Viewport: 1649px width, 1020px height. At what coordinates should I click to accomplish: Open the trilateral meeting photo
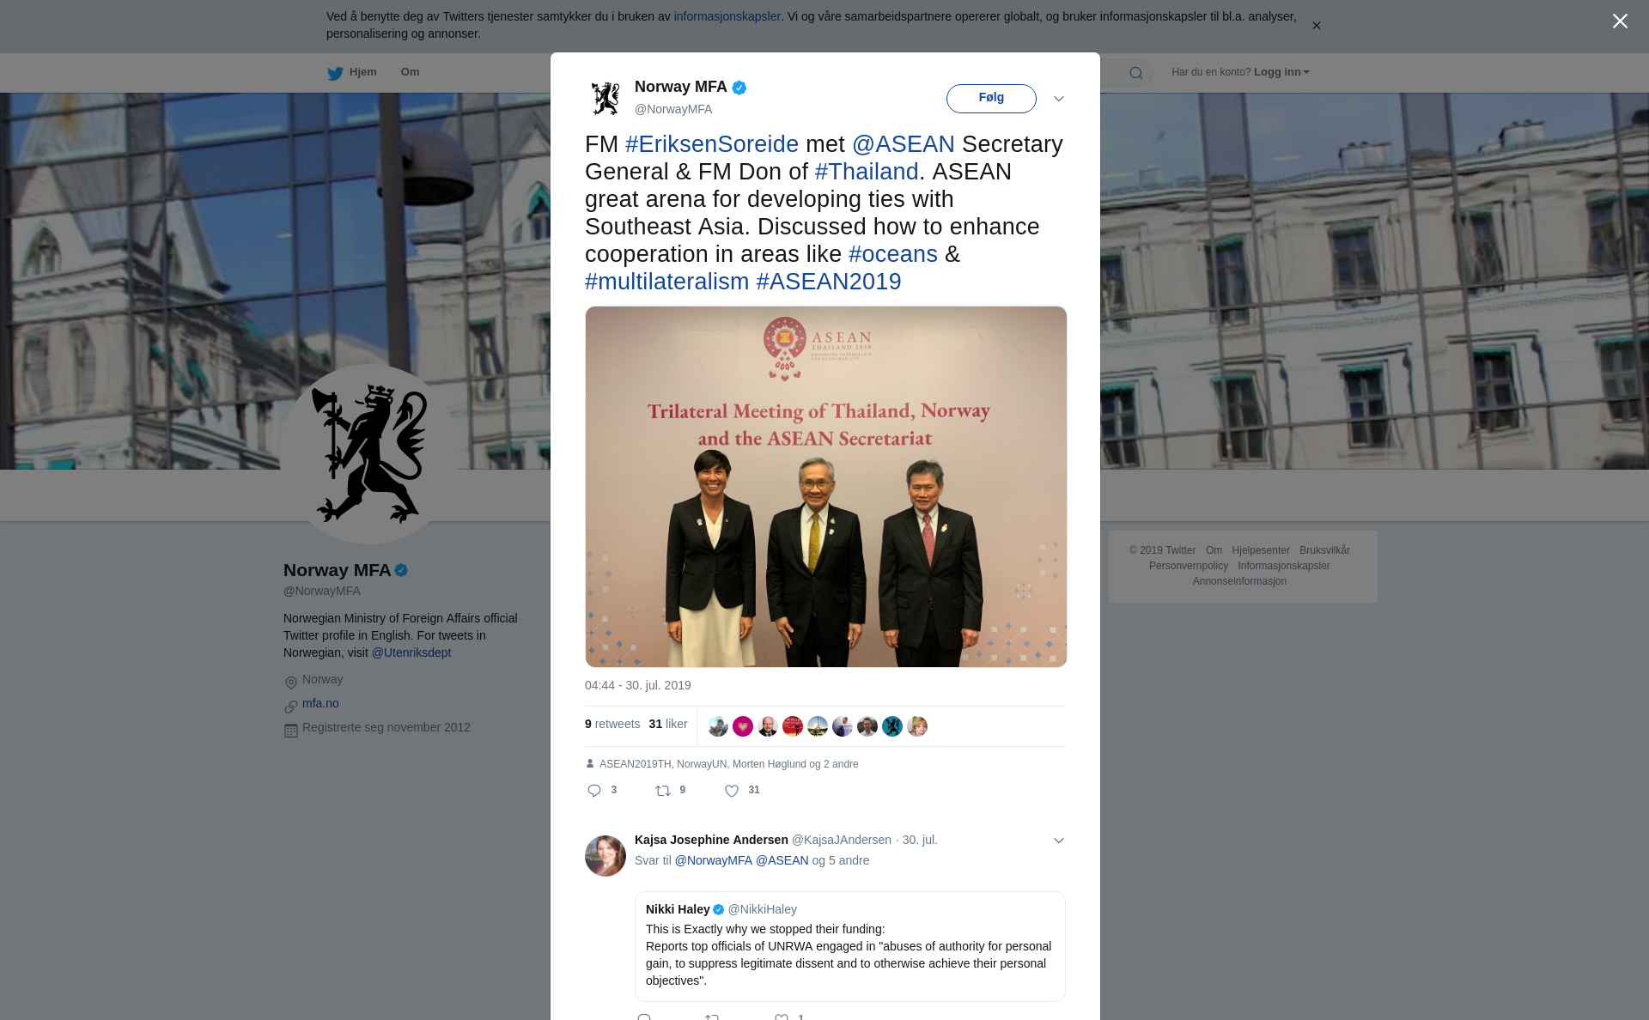click(825, 487)
